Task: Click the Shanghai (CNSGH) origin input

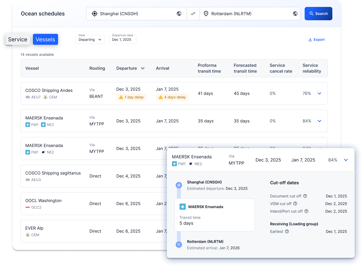Action: coord(133,14)
